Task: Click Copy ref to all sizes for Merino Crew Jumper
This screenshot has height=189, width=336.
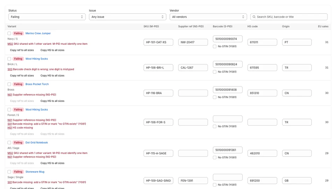Action: (22, 50)
